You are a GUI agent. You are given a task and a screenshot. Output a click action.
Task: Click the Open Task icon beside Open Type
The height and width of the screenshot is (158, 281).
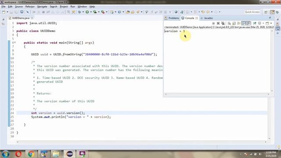(133, 12)
